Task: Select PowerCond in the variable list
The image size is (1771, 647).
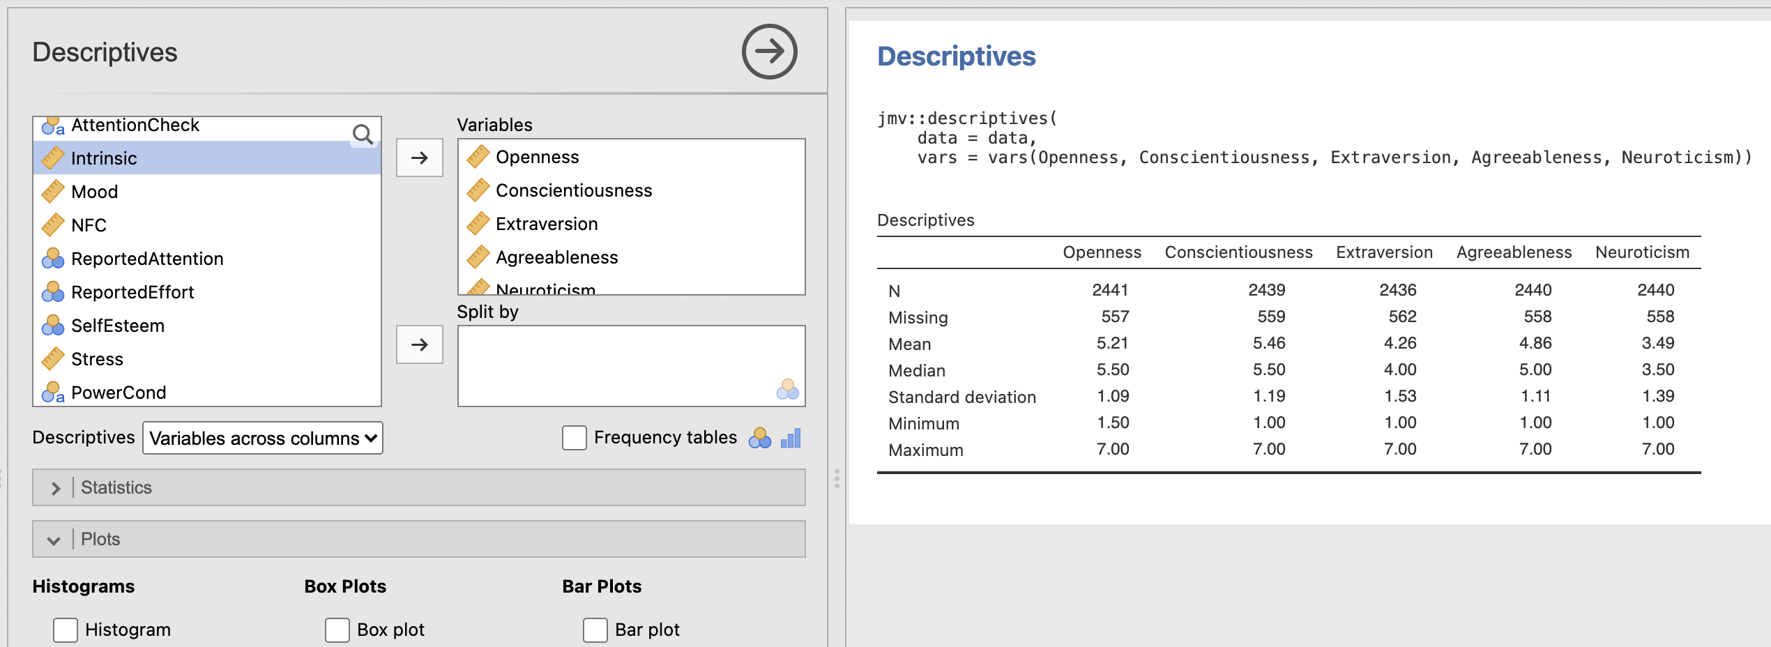Action: coord(207,392)
